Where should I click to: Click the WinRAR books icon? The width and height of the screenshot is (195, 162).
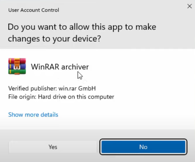[17, 66]
